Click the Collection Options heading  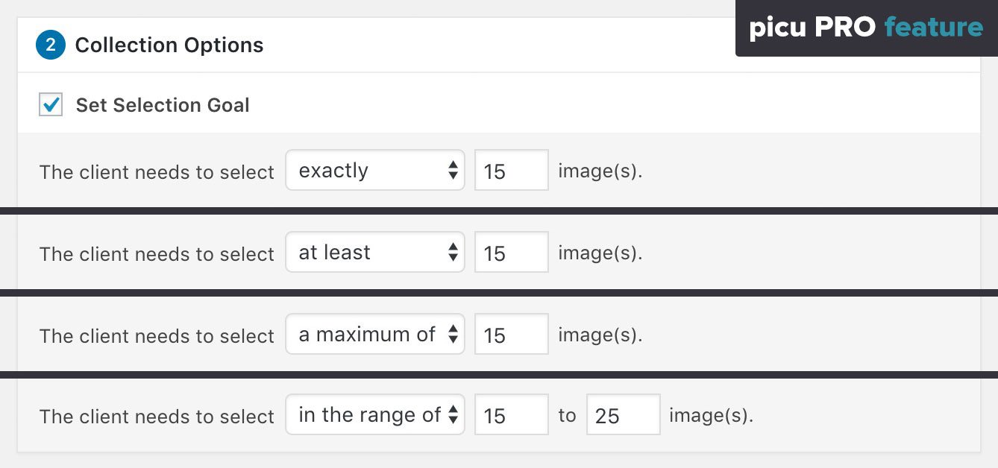[x=169, y=45]
